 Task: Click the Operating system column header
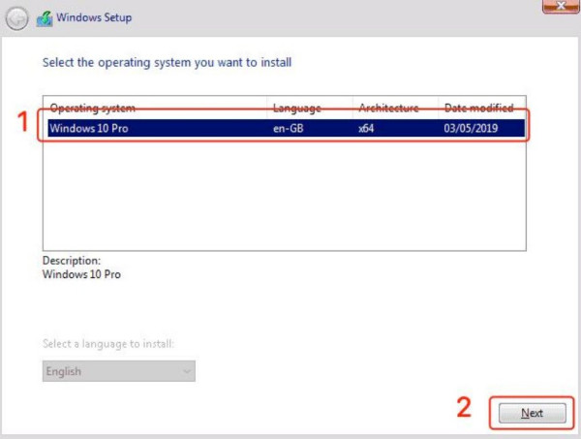pyautogui.click(x=93, y=108)
